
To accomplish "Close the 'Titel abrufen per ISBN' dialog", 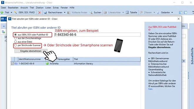I will [x=178, y=19].
